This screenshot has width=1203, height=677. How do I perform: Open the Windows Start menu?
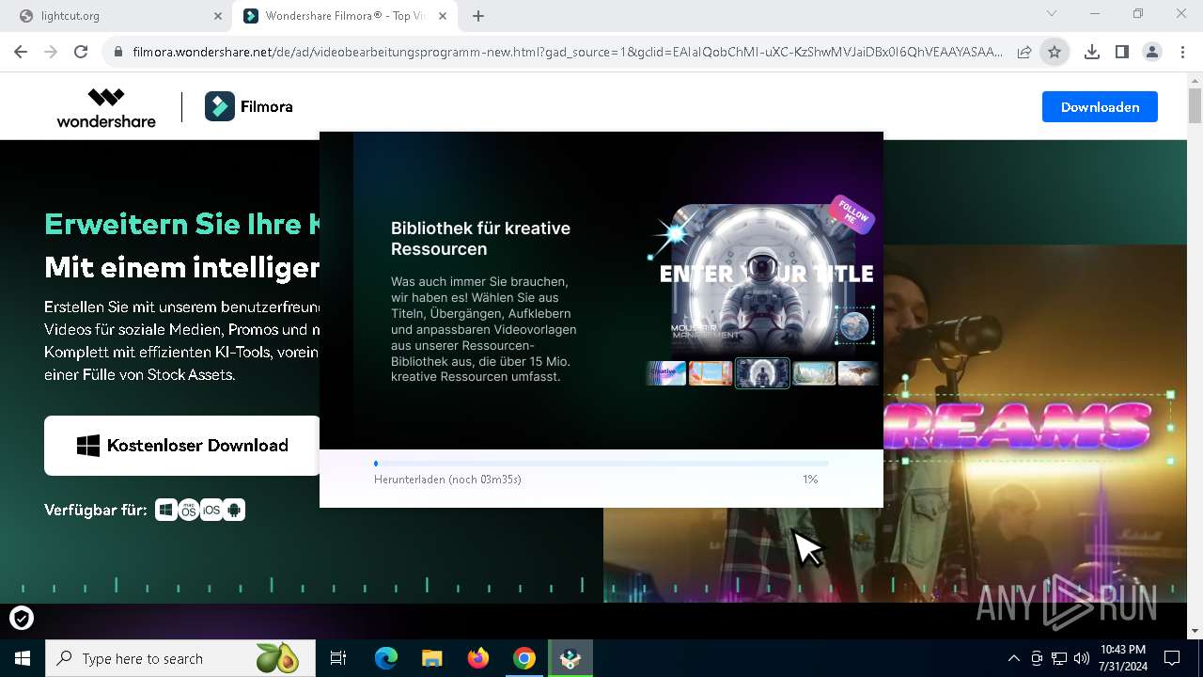click(23, 658)
